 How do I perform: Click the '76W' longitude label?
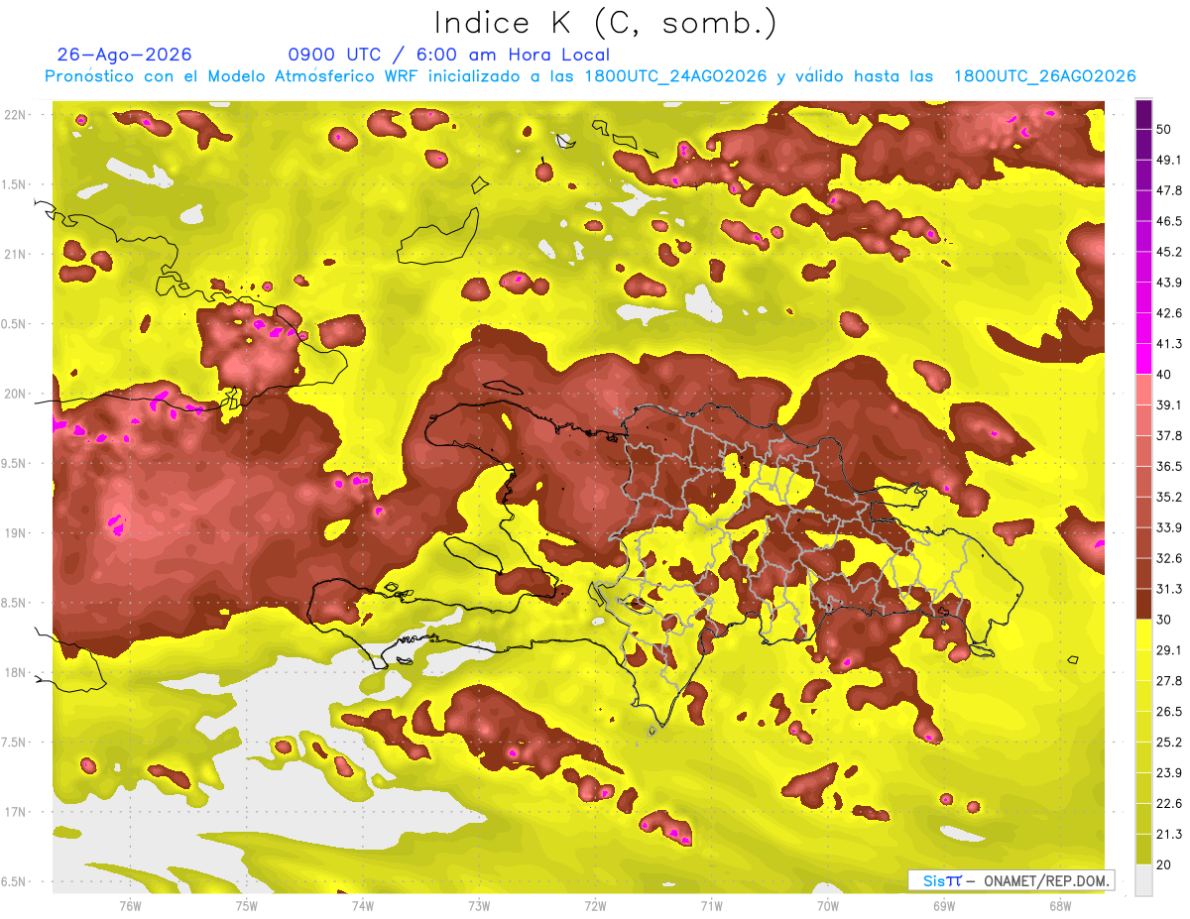(130, 906)
